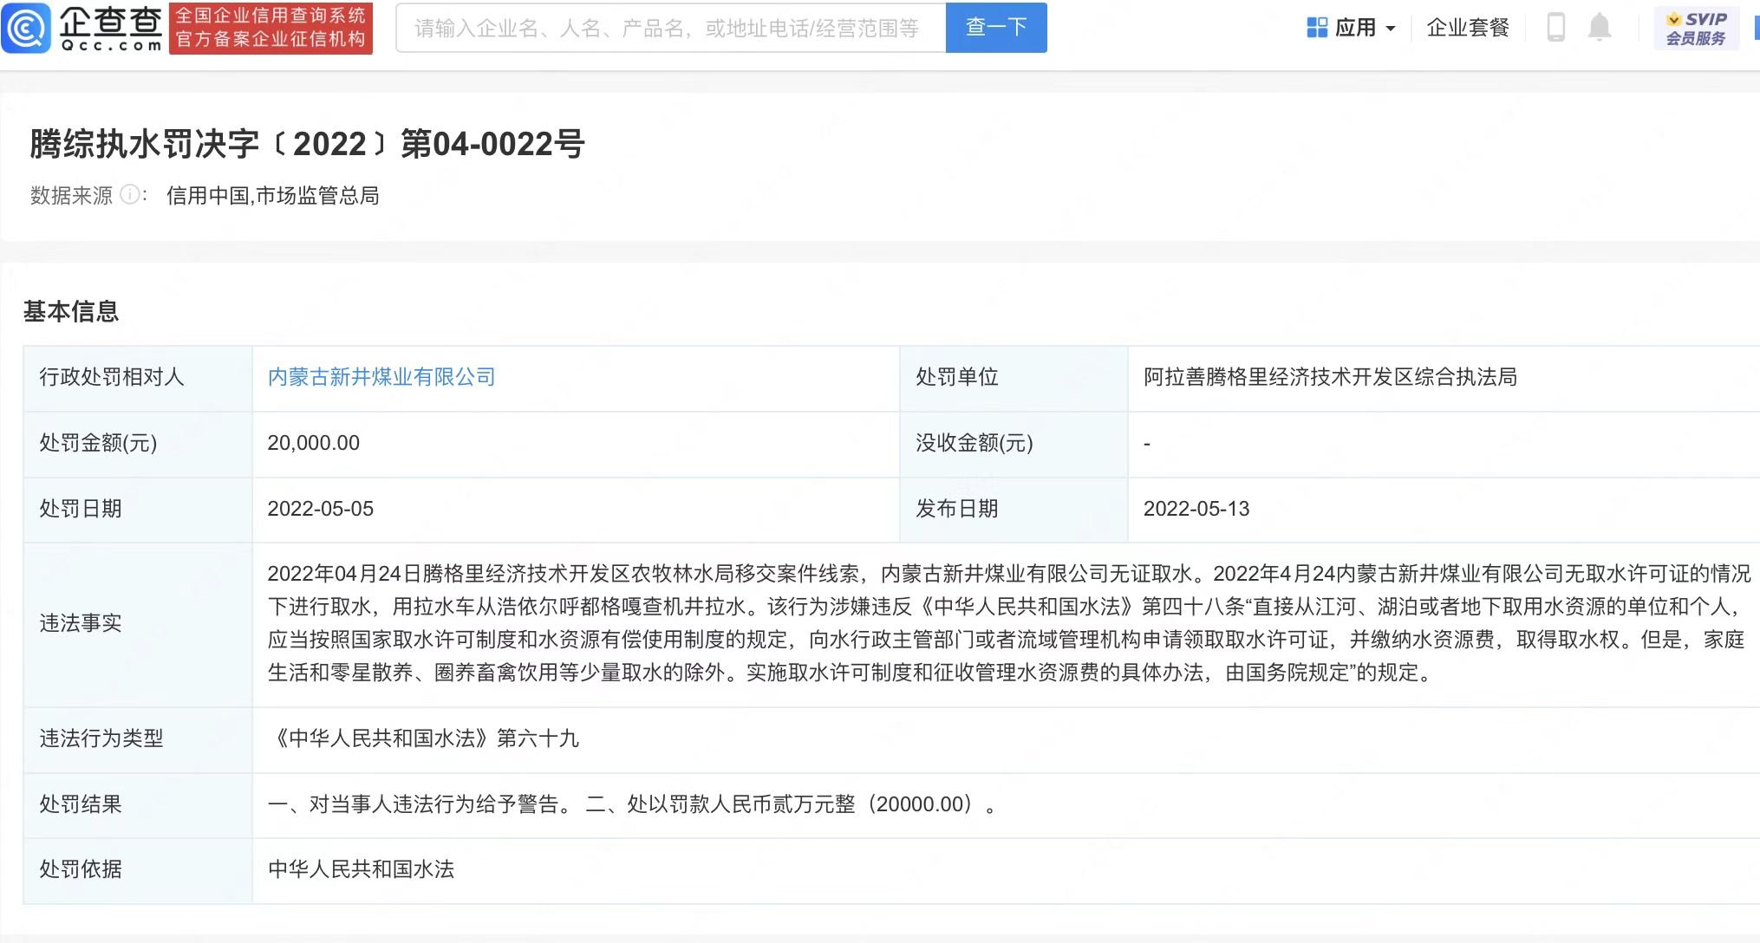Image resolution: width=1760 pixels, height=943 pixels.
Task: Click the 行政处罚相对人 label cell
Action: (138, 378)
